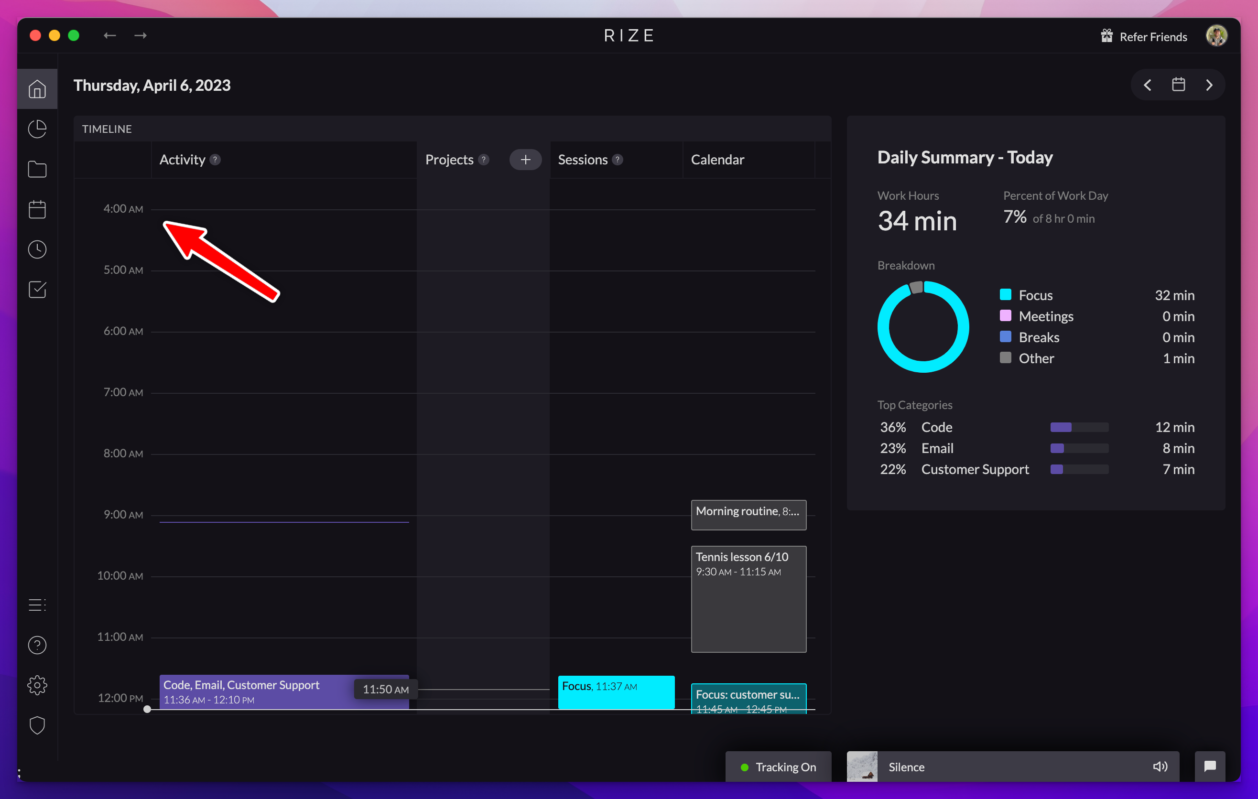Click the Silence track thumbnail

click(862, 767)
